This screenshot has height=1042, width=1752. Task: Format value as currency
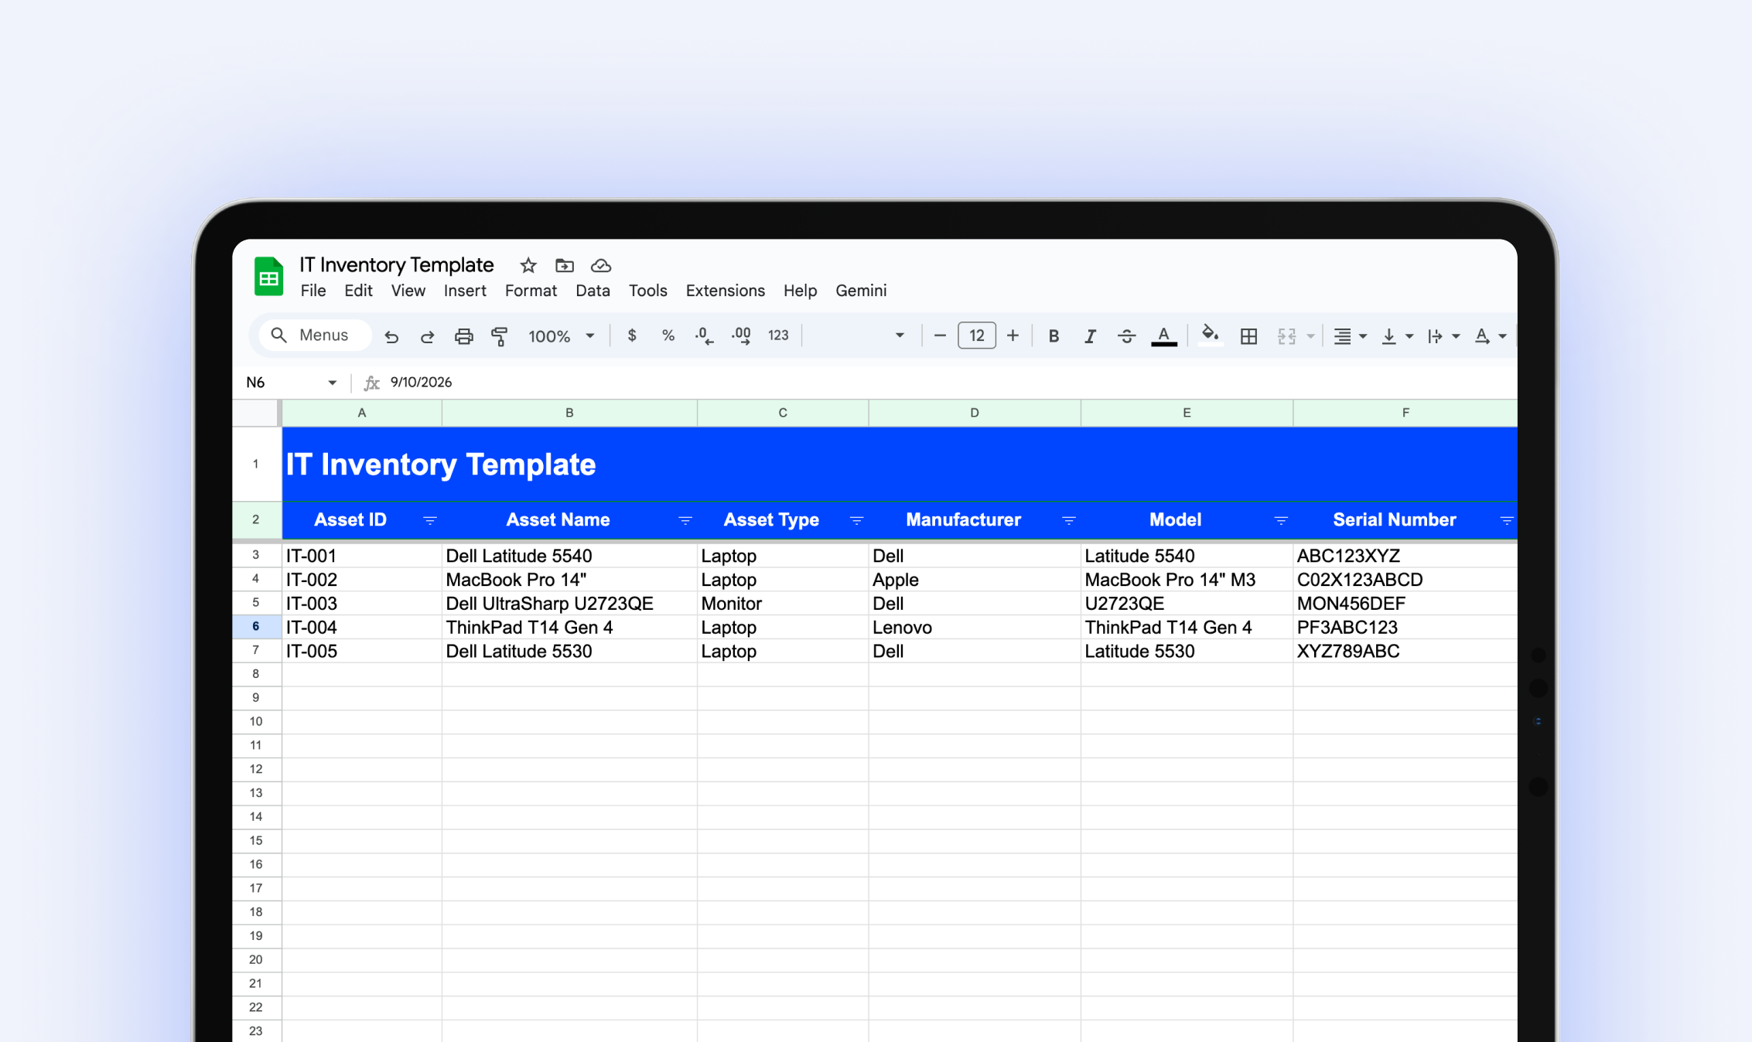pos(632,335)
